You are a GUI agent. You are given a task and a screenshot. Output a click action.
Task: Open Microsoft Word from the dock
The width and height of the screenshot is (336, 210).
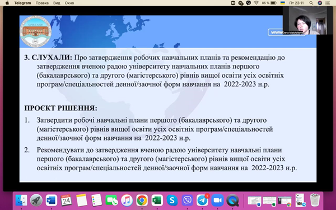click(52, 200)
